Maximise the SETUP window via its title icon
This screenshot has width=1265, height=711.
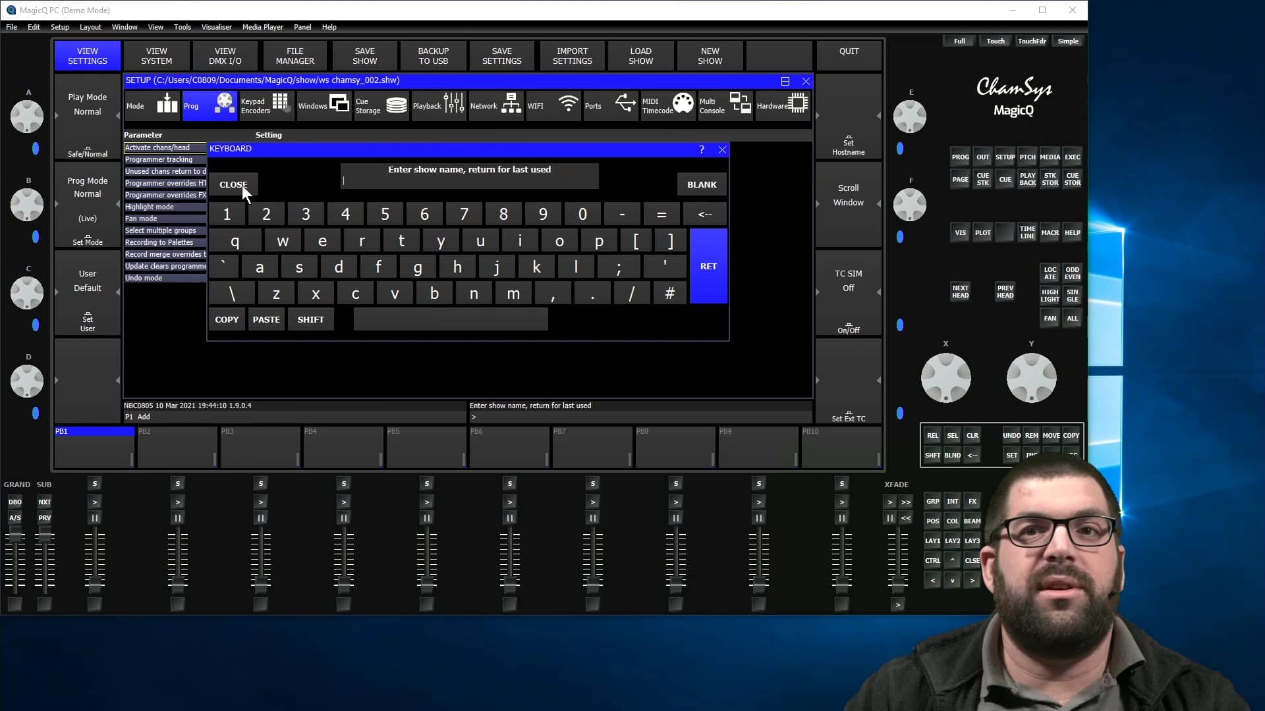tap(785, 81)
